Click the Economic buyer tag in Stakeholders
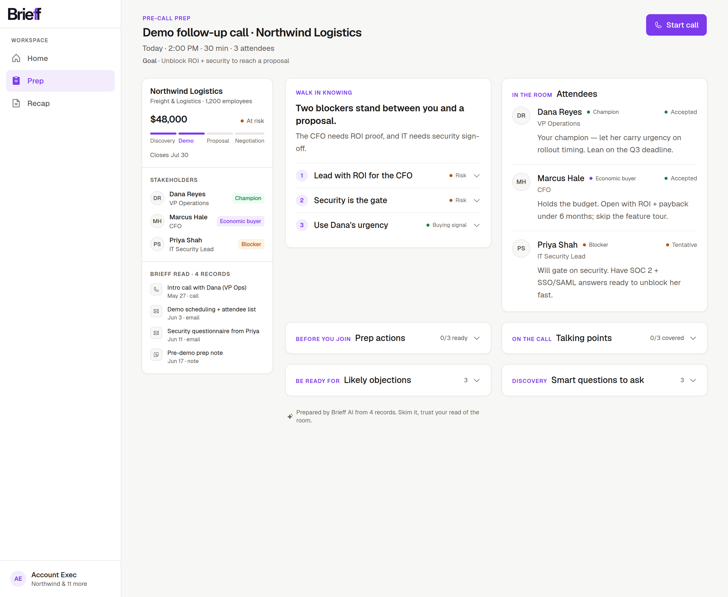 [240, 221]
